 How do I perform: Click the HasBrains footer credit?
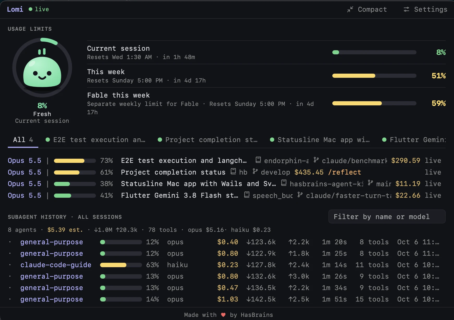click(256, 315)
